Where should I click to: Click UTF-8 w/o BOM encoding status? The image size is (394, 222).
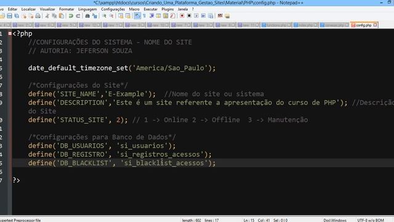371,220
